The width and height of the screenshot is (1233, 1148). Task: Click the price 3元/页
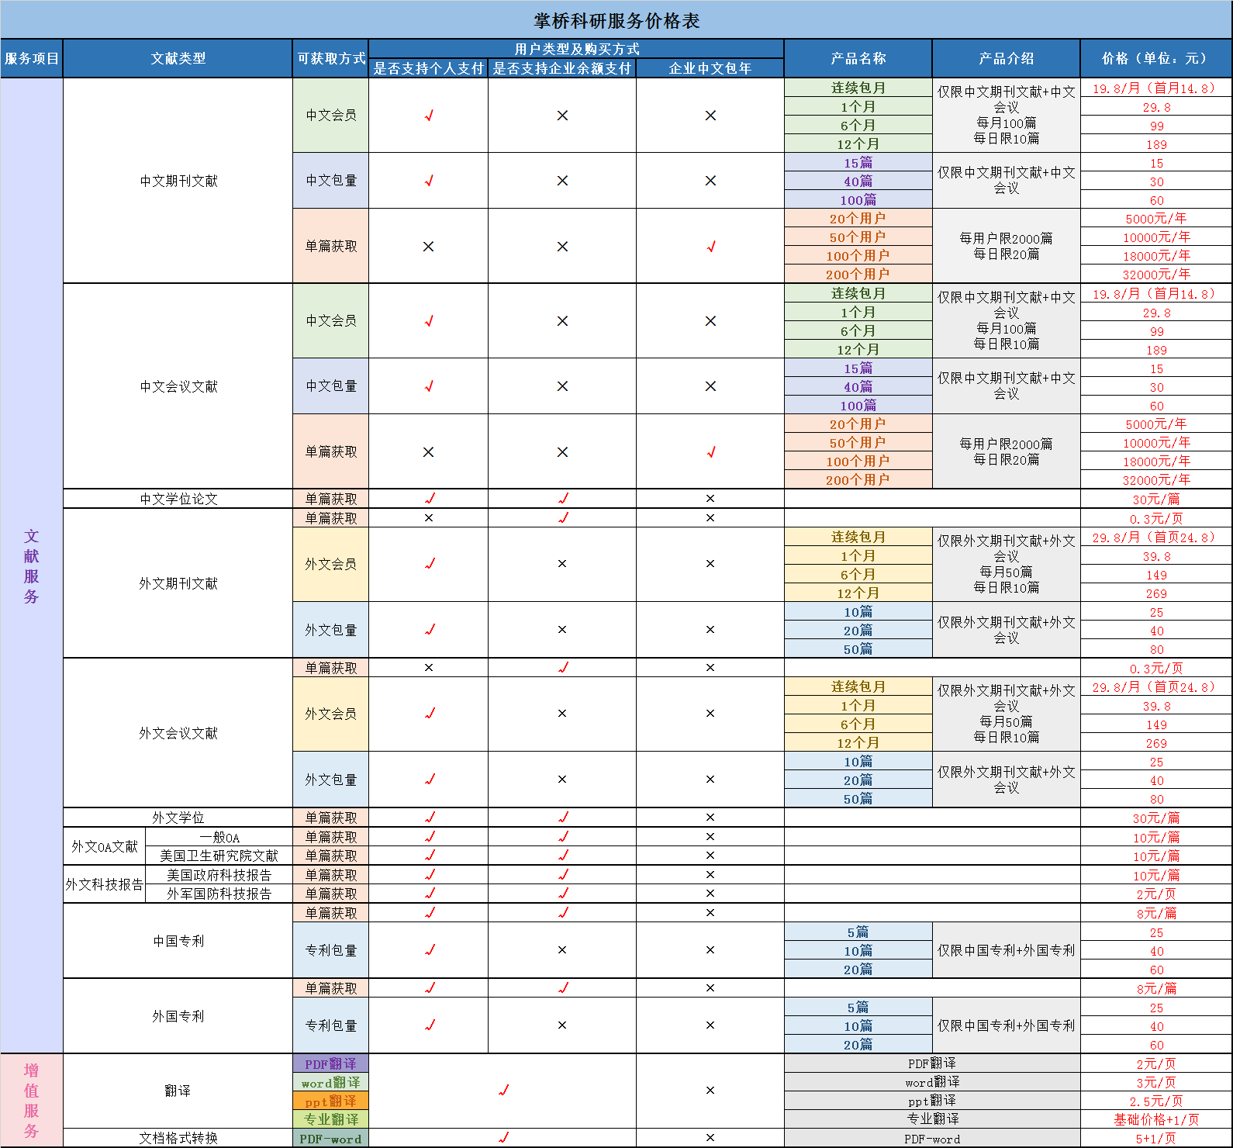pyautogui.click(x=1156, y=1082)
